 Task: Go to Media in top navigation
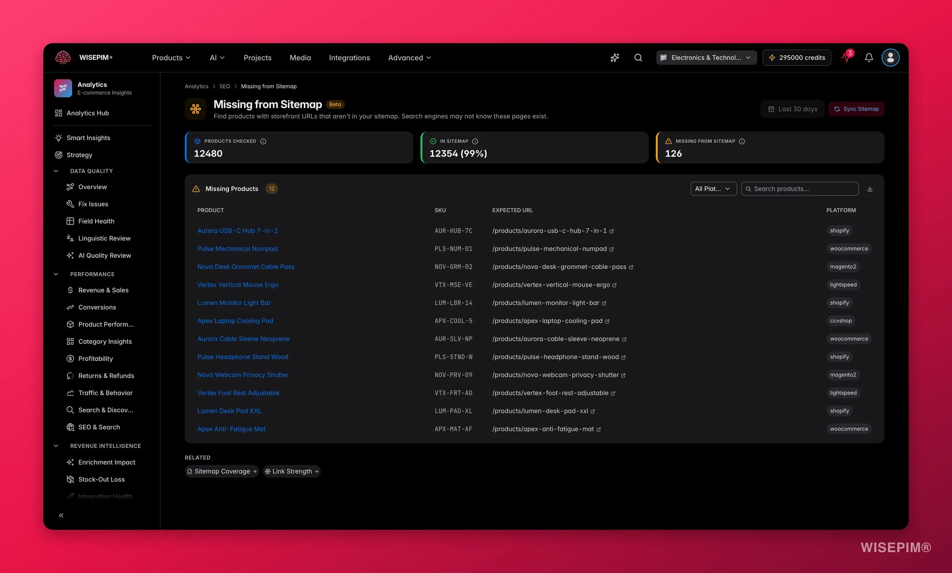click(x=300, y=57)
